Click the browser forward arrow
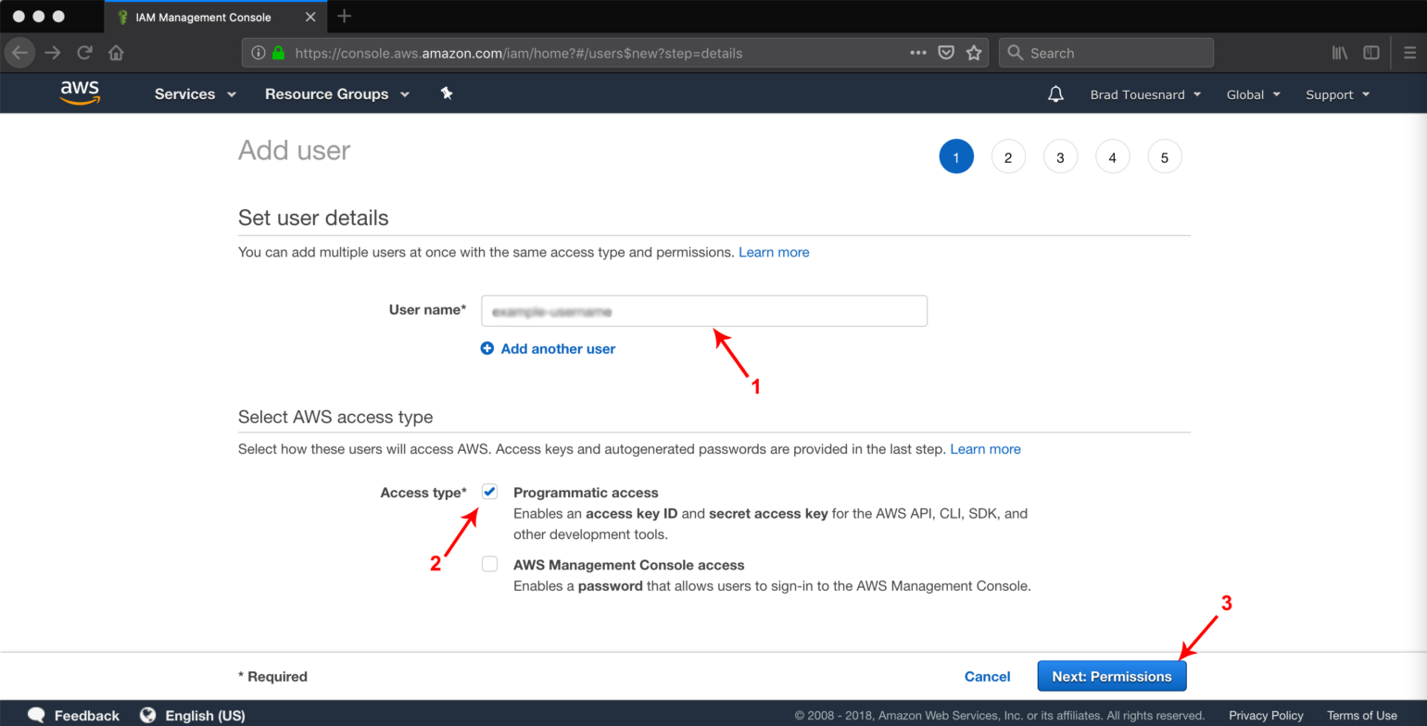 coord(53,53)
